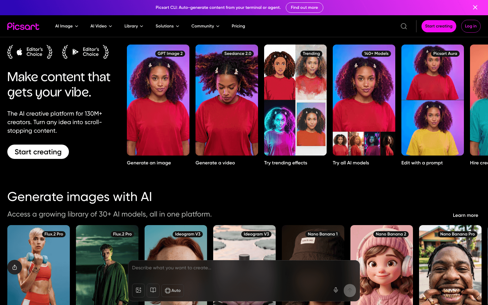
Task: Click the Generate images with AI heading
Action: (x=80, y=197)
